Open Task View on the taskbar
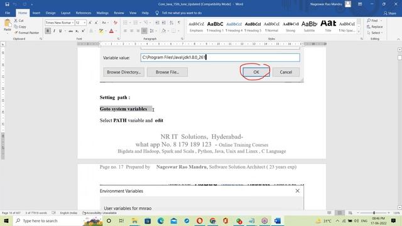Viewport: 402px width, 226px height. point(121,220)
